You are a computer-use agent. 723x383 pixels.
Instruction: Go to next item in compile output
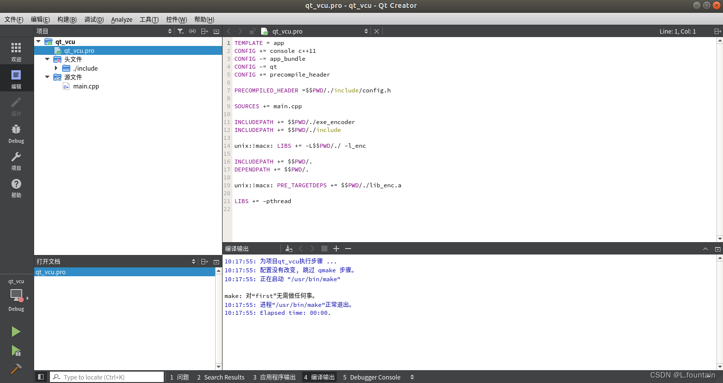pyautogui.click(x=313, y=249)
